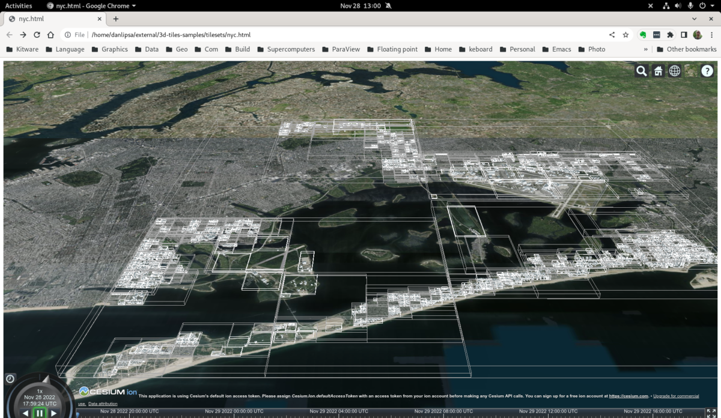Click the Chrome extensions puzzle icon
Screen dimensions: 721x418
[x=670, y=35]
